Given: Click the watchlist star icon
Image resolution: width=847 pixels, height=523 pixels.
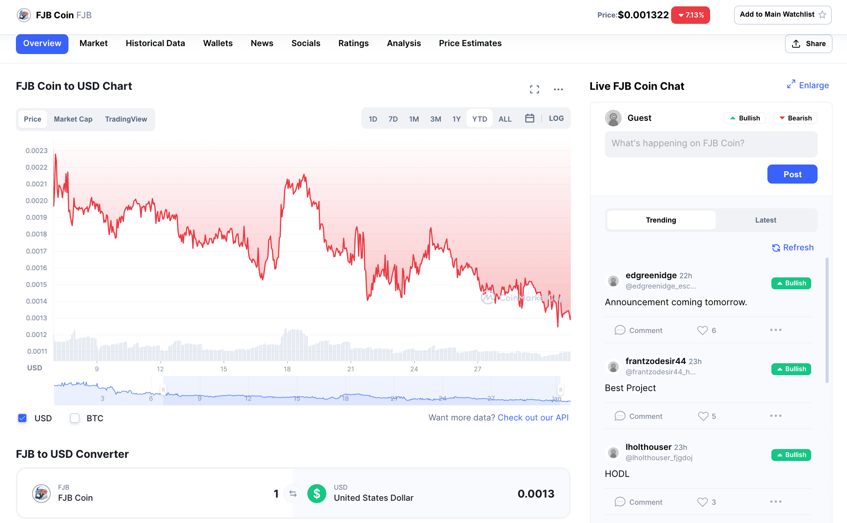Looking at the screenshot, I should click(x=822, y=15).
